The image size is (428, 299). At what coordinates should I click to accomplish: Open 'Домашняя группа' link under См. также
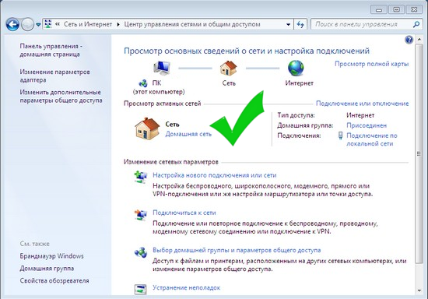[47, 268]
